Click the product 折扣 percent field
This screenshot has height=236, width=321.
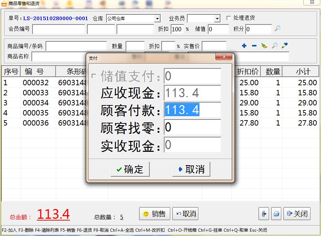click(x=168, y=46)
